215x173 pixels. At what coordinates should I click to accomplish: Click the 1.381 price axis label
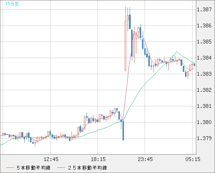pyautogui.click(x=204, y=106)
